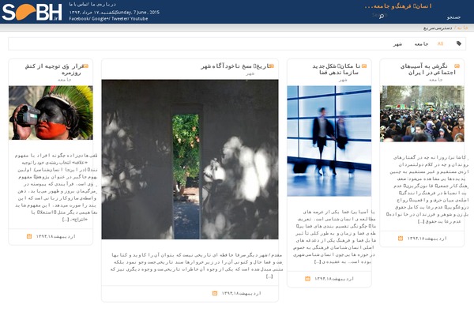Open the Google+ link in header
Screen dimensions: 474x316
[x=100, y=18]
